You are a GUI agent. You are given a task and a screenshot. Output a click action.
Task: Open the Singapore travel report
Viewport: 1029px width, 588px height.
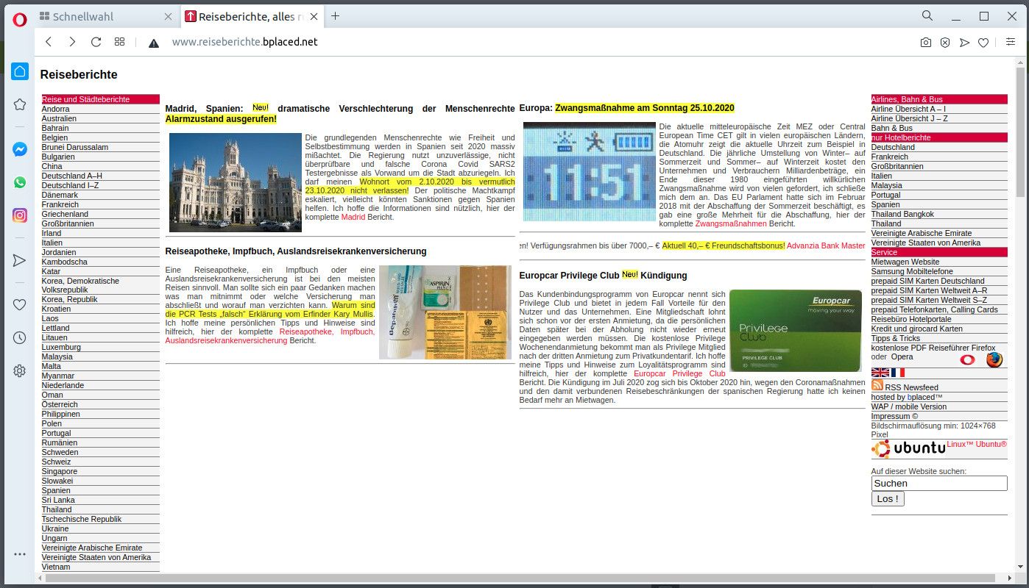click(x=60, y=471)
